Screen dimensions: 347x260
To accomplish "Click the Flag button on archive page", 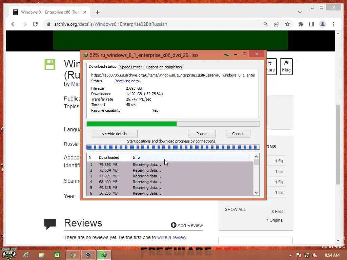I will pos(286,67).
